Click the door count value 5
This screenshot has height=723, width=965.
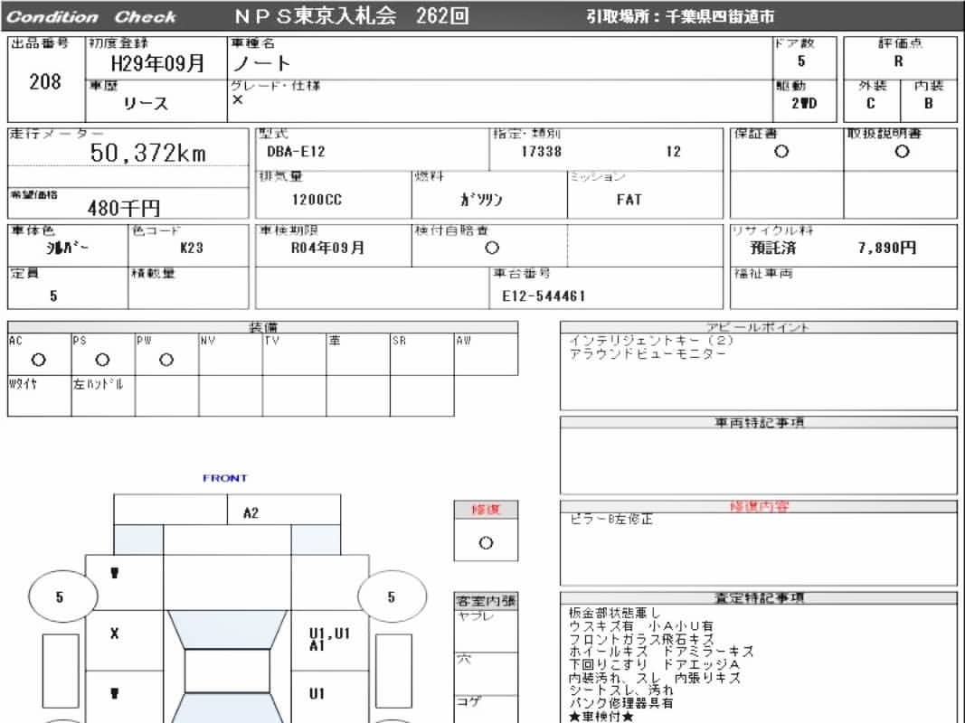tap(801, 61)
